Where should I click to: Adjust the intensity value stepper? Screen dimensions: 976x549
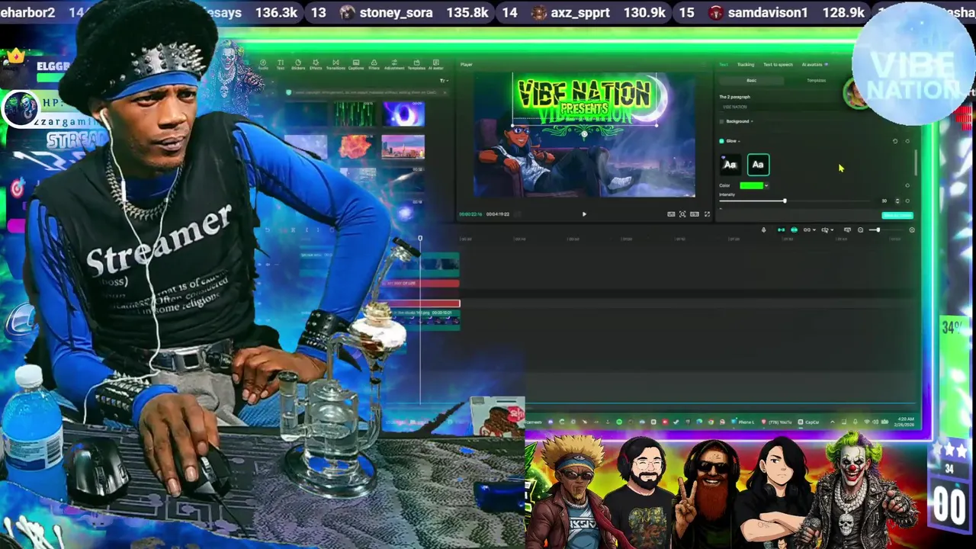click(897, 201)
